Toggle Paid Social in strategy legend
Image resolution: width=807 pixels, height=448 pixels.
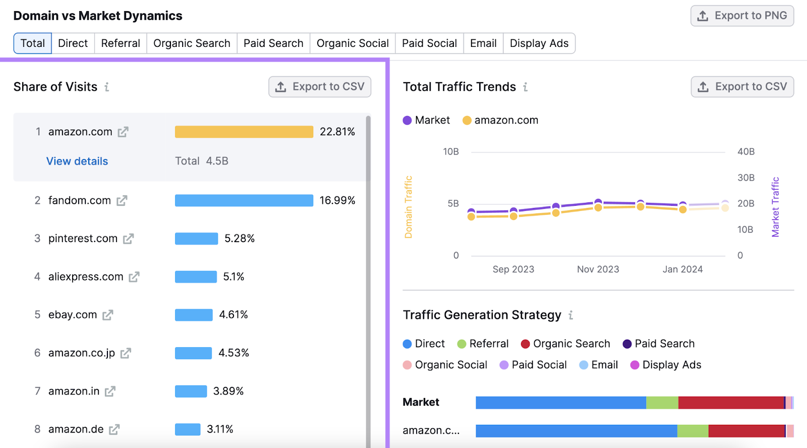[533, 365]
